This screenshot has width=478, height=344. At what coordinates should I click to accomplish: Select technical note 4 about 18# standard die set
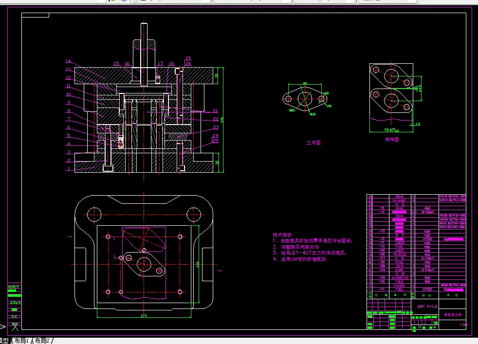click(300, 259)
